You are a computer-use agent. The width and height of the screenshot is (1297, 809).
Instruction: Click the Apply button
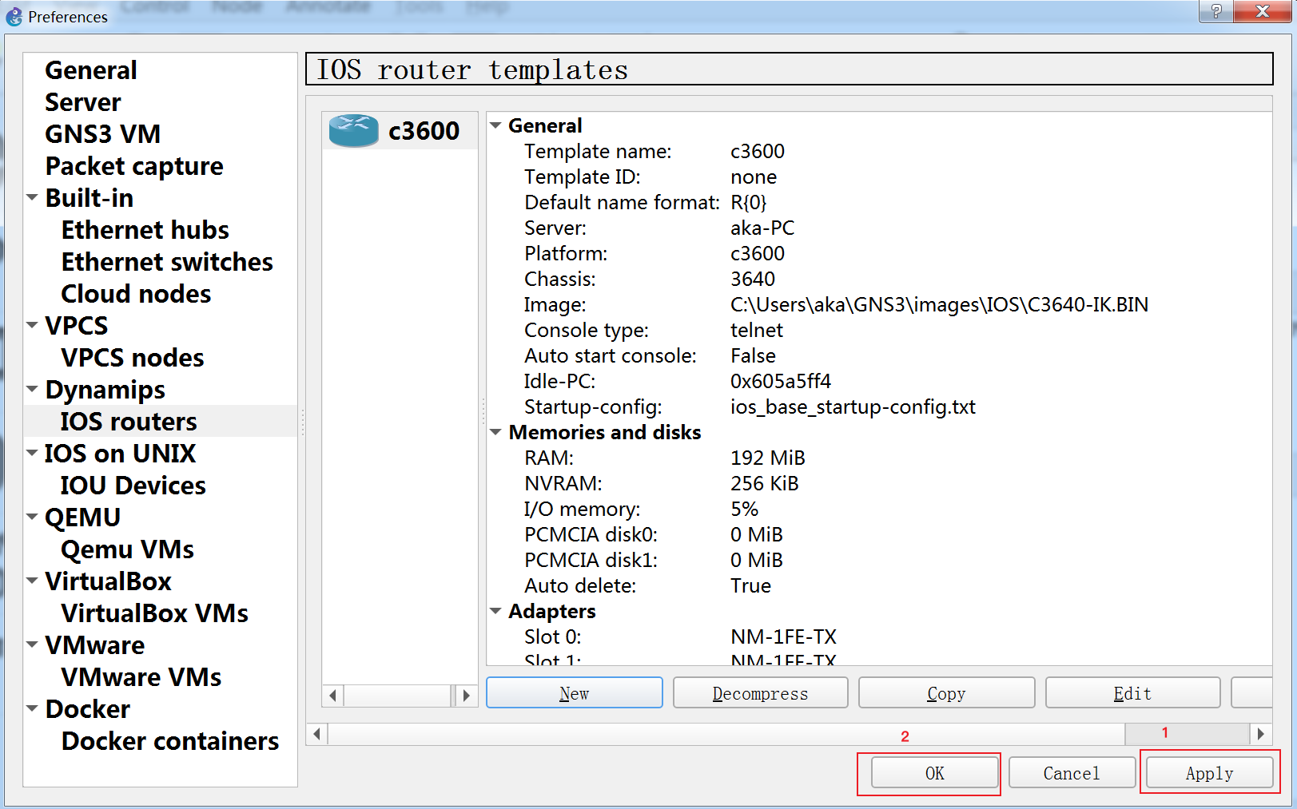pos(1209,773)
